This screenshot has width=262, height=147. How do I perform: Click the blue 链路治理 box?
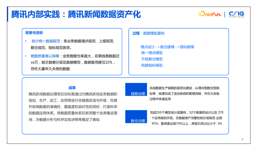point(136,89)
